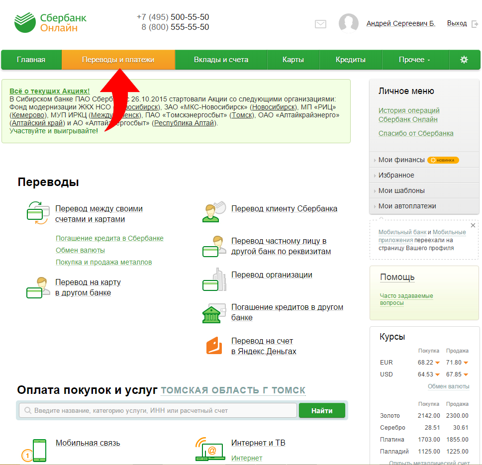Click the search magnifier icon
Image resolution: width=482 pixels, height=465 pixels.
28,411
